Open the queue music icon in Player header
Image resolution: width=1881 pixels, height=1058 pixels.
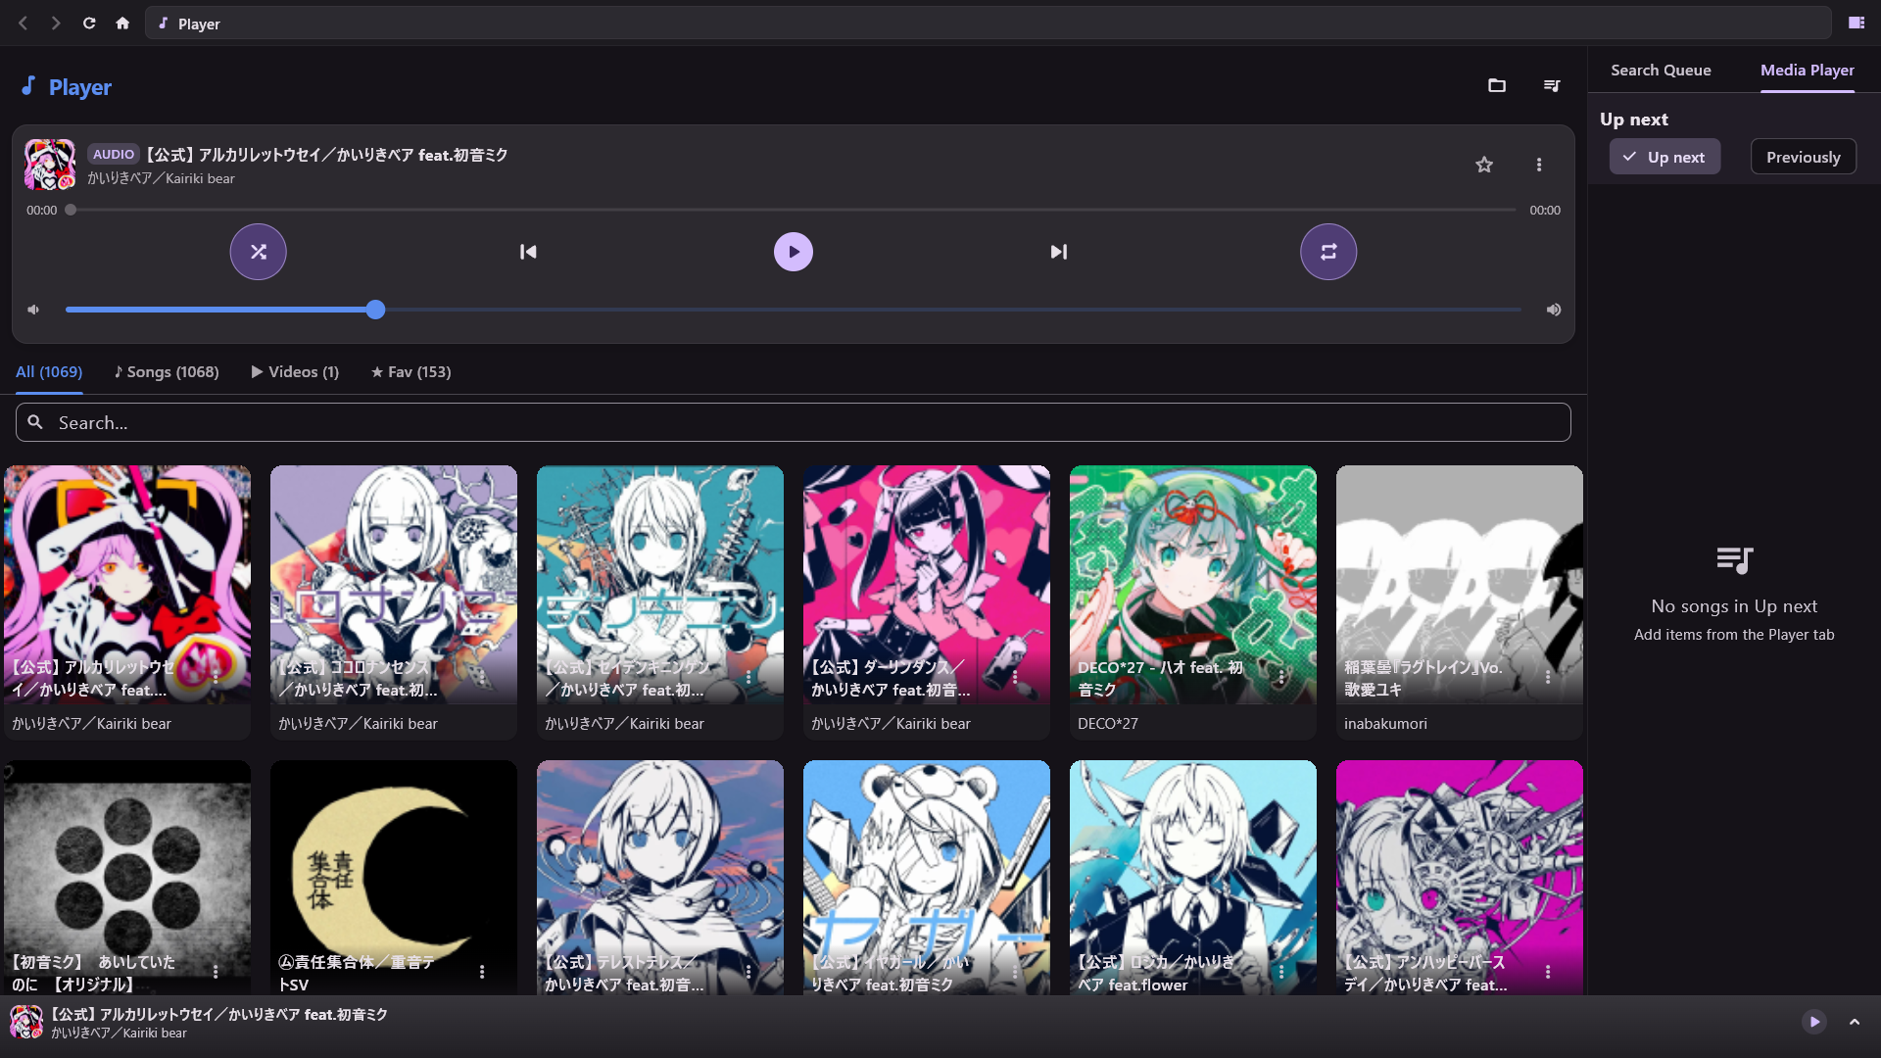[1552, 86]
